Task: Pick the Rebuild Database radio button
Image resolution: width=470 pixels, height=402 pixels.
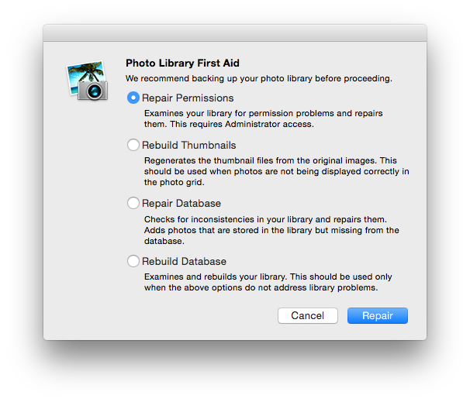Action: pos(133,261)
